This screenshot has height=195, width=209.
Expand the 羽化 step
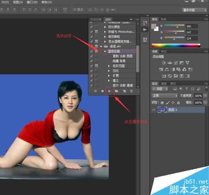[109, 71]
